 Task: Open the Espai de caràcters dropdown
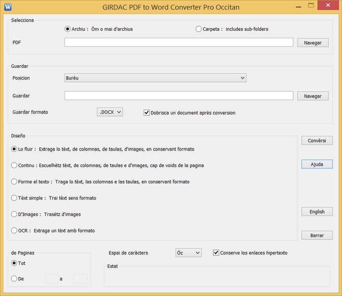point(189,253)
